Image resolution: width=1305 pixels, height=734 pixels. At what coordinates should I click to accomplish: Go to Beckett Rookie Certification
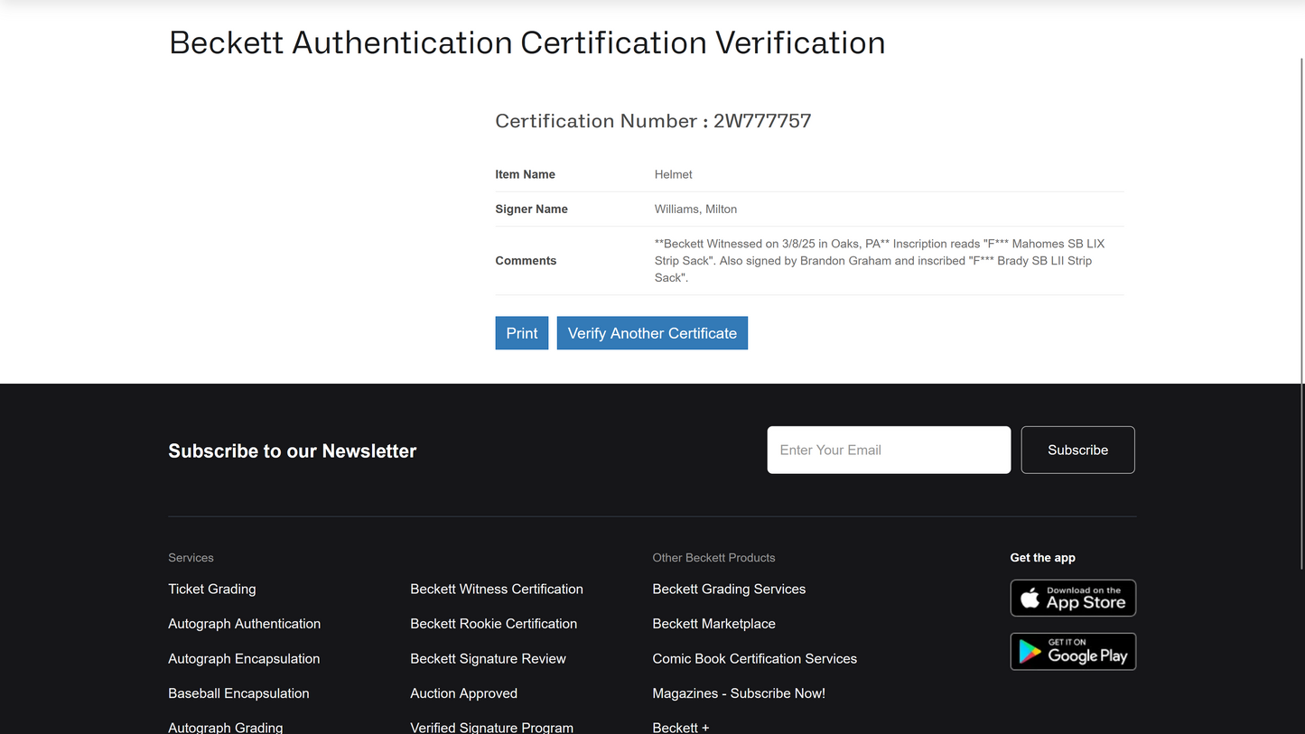click(x=493, y=624)
